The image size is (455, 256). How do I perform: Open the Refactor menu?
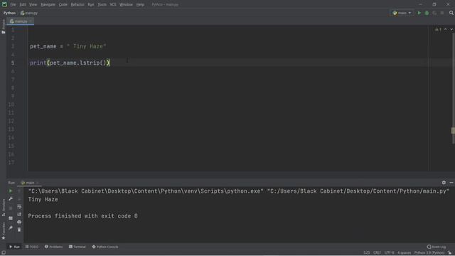[77, 5]
